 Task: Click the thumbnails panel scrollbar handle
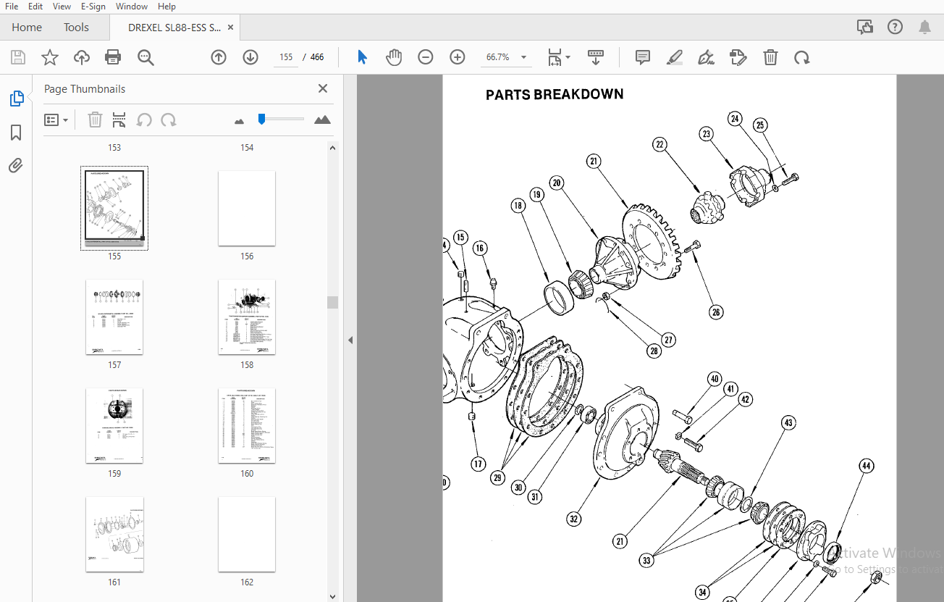(333, 302)
